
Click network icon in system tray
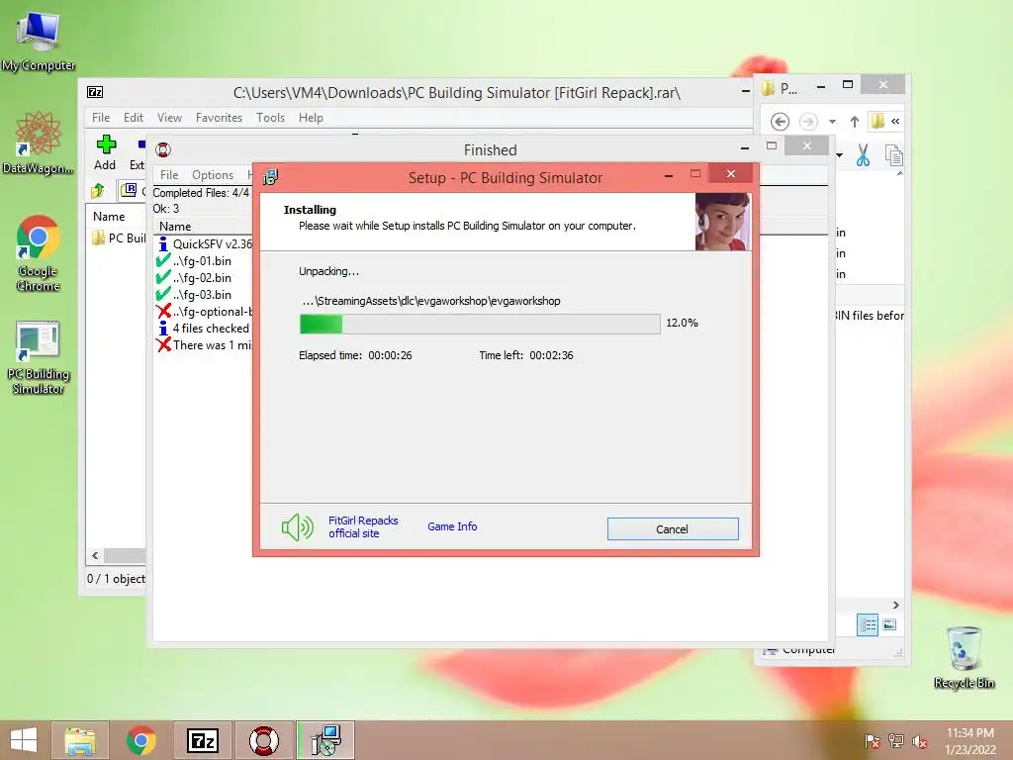(x=896, y=741)
